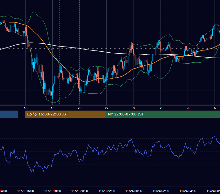
Task: Click the NY 22:00-07:00 JST session bar
Action: (163, 114)
